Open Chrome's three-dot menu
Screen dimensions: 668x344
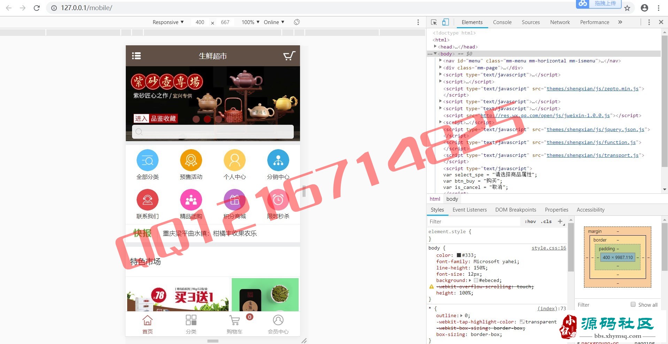click(x=659, y=8)
